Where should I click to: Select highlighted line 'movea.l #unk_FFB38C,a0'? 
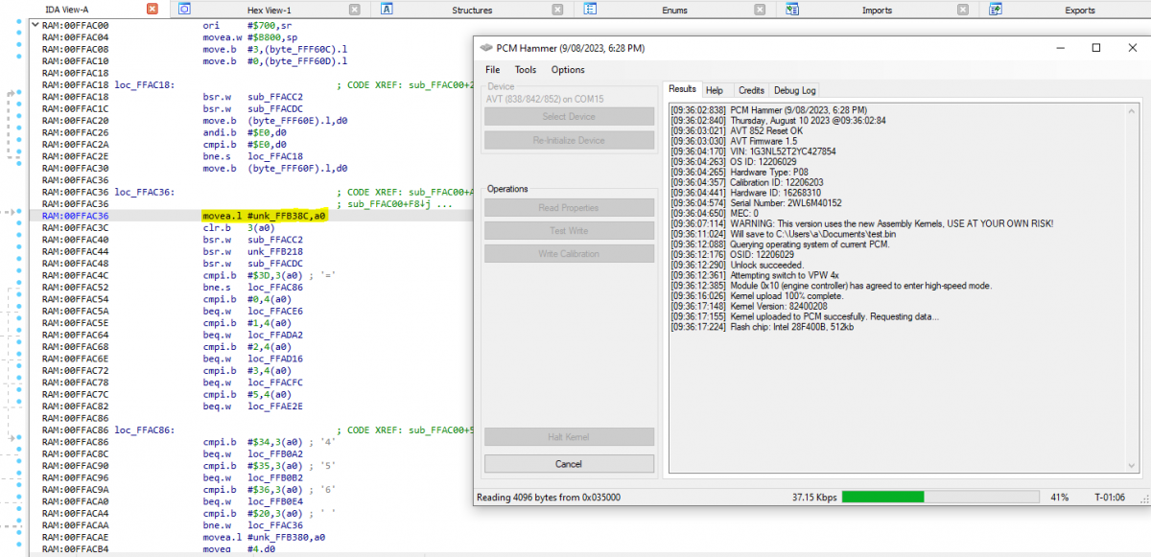[x=265, y=217]
